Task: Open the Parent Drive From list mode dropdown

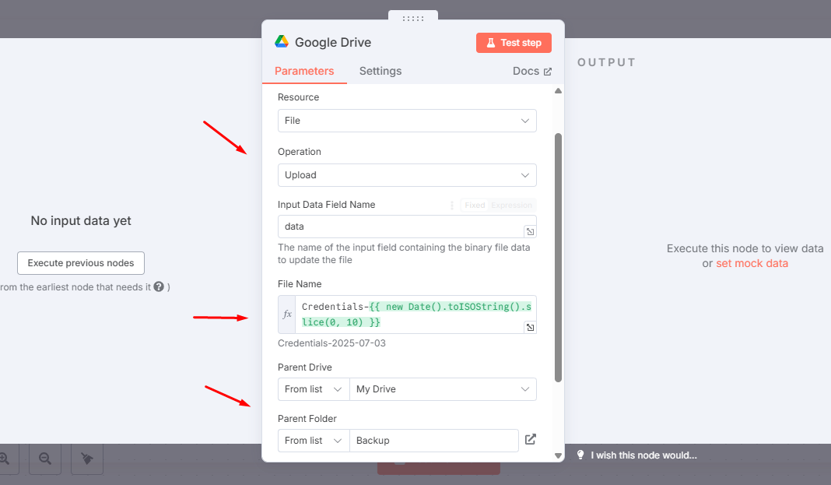Action: click(314, 389)
